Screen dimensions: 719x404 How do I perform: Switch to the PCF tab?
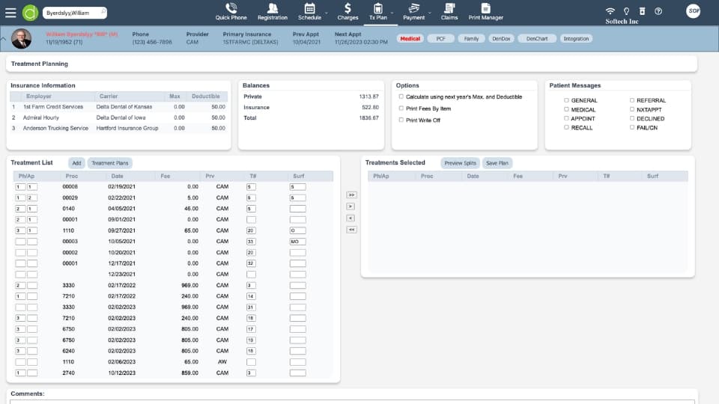click(440, 38)
